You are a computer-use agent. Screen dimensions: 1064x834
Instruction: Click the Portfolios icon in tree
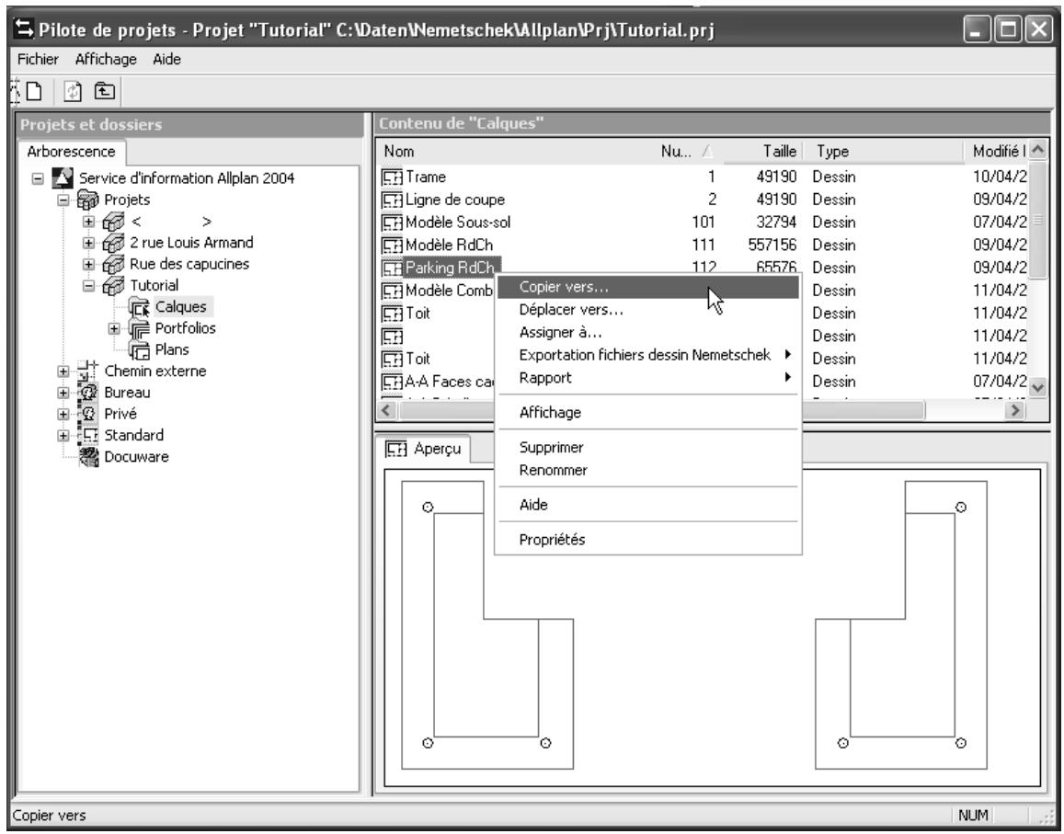139,328
